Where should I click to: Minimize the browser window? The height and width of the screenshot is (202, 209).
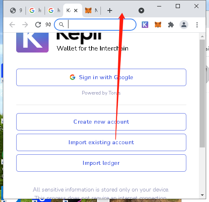(x=159, y=6)
